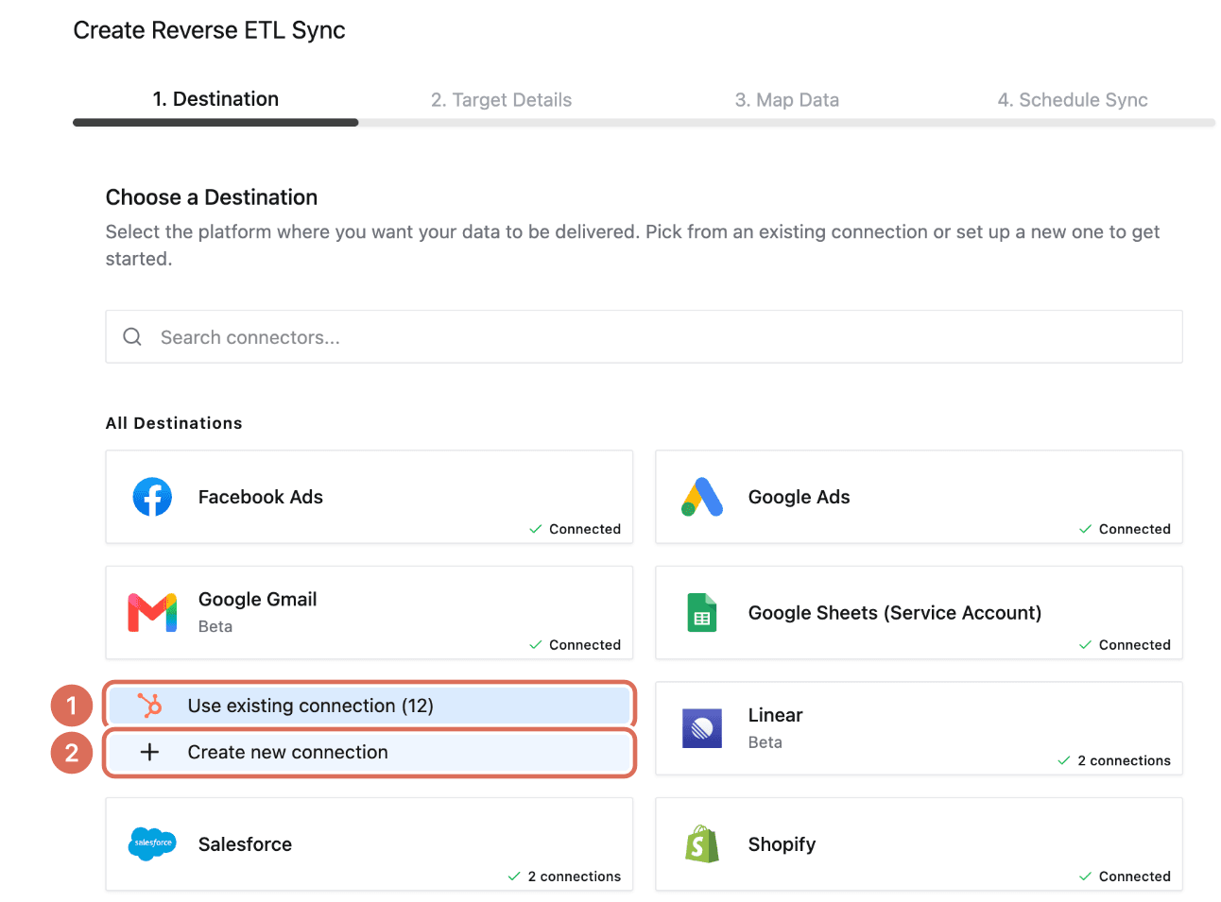
Task: Click the HubSpot logo icon
Action: click(149, 706)
